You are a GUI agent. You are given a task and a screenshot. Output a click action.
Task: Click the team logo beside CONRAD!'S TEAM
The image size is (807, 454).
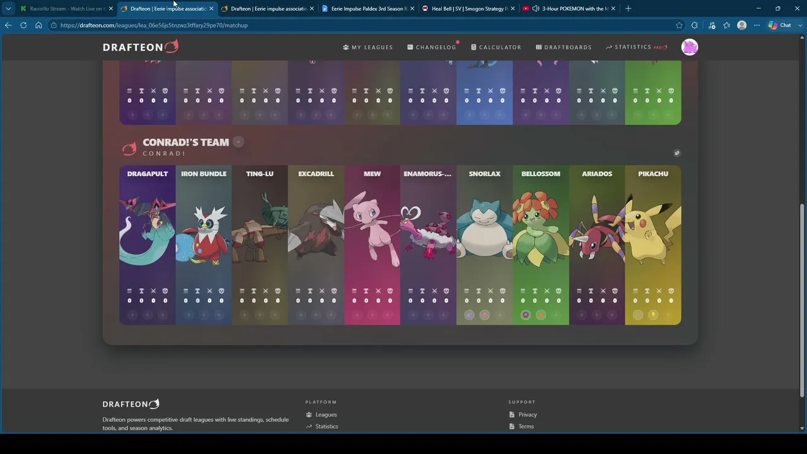(x=129, y=148)
